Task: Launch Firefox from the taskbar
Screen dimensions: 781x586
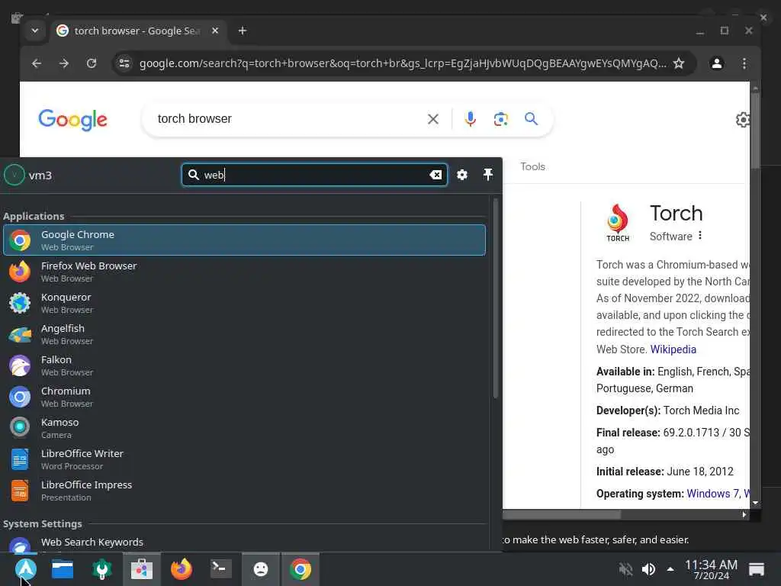Action: tap(182, 568)
